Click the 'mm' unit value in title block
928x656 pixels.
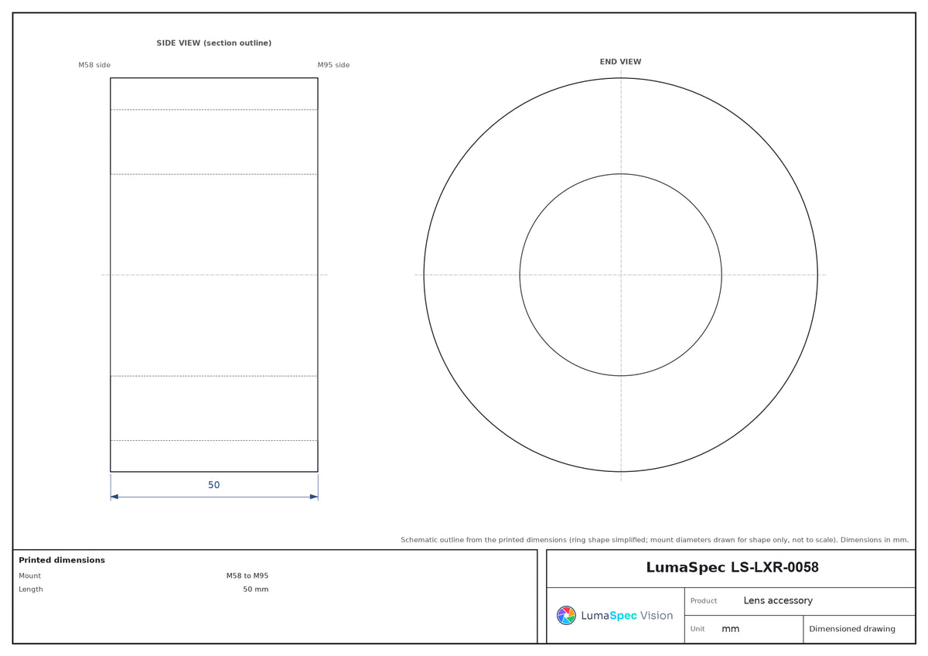coord(731,629)
